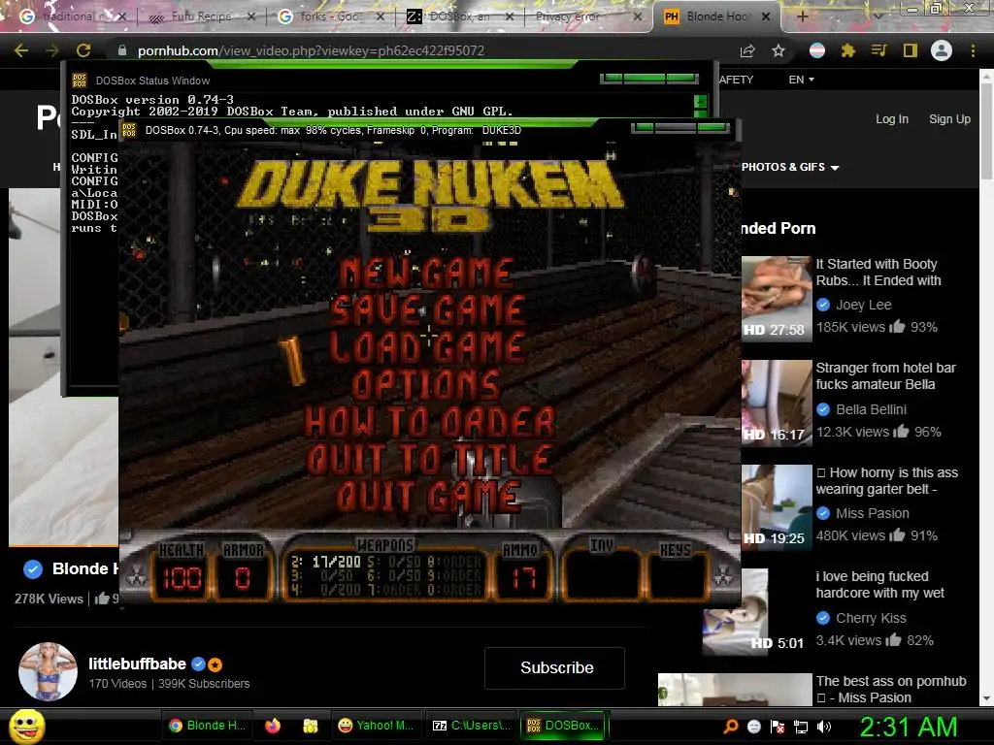Open the Yahoo! M... taskbar button
Image resolution: width=994 pixels, height=745 pixels.
pos(376,726)
